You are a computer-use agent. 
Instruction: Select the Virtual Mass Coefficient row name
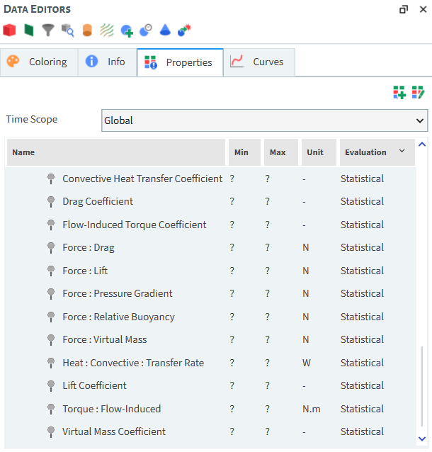coord(114,431)
